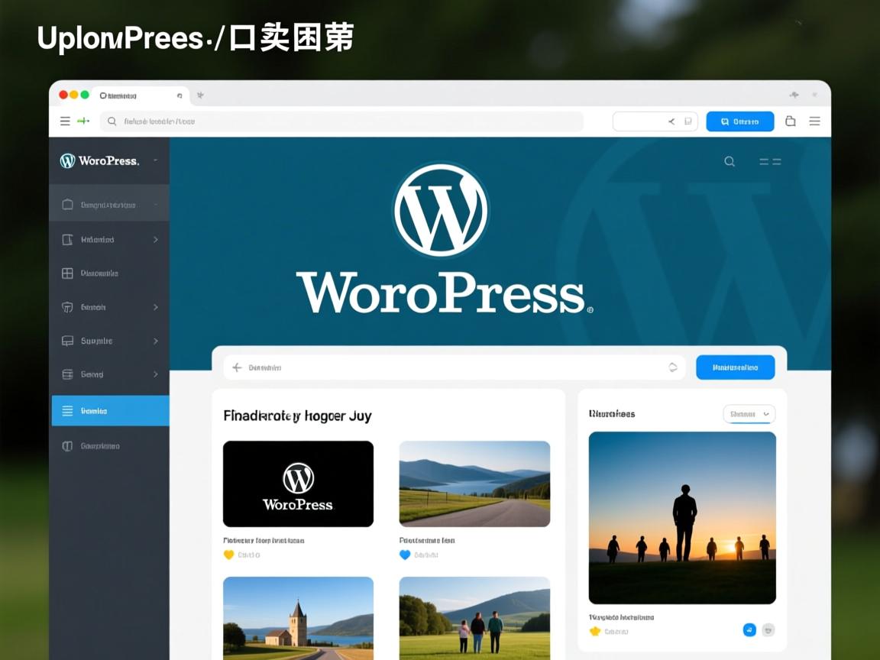Click the yellow star rating under the sunset theme

595,631
